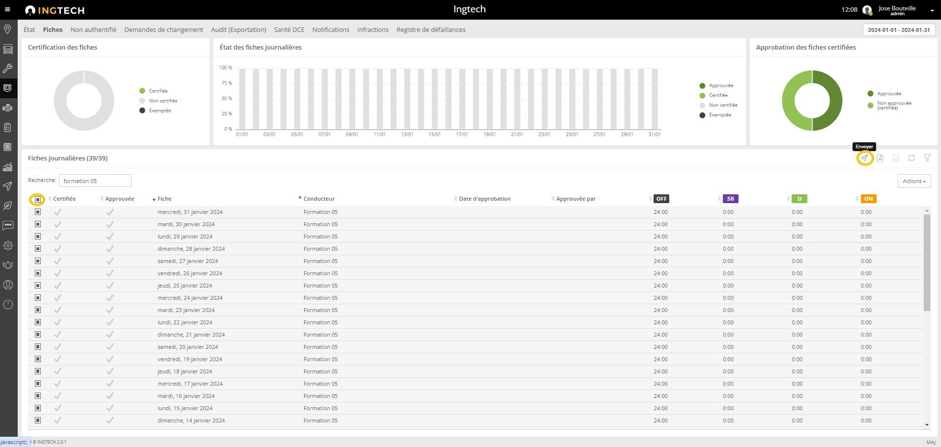This screenshot has height=447, width=941.
Task: Click the chat messages icon in the sidebar
Action: (x=8, y=226)
